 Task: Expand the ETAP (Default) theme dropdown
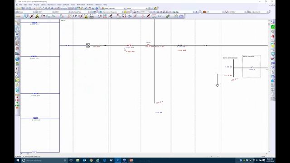125,9
